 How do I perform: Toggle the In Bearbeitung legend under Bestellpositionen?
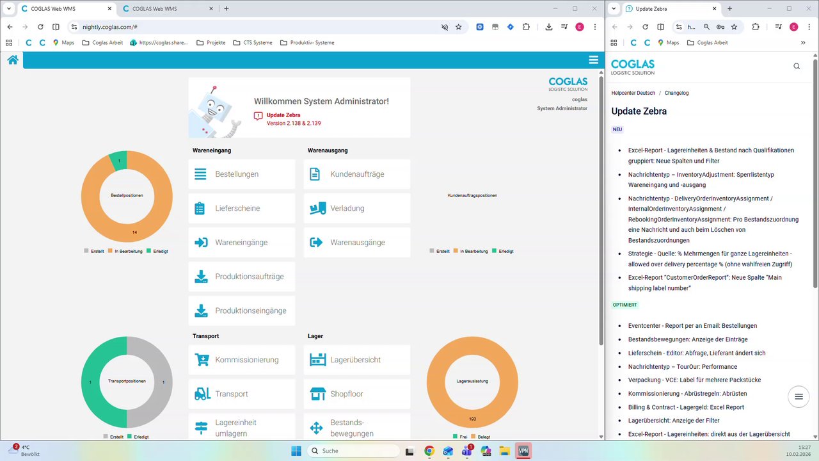[125, 251]
